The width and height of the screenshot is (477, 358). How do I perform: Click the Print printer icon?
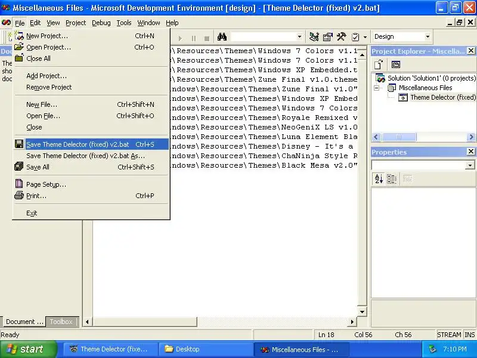tap(19, 195)
